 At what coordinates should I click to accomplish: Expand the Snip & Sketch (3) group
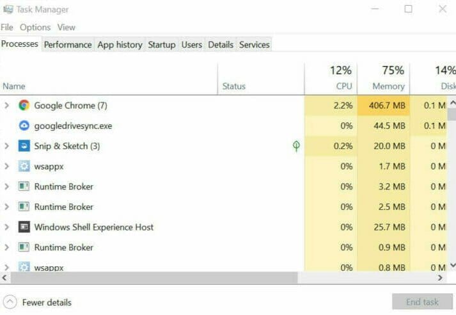tap(6, 146)
